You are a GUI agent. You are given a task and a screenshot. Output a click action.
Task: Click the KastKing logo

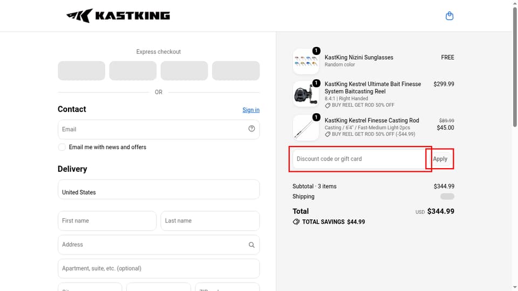click(x=118, y=16)
